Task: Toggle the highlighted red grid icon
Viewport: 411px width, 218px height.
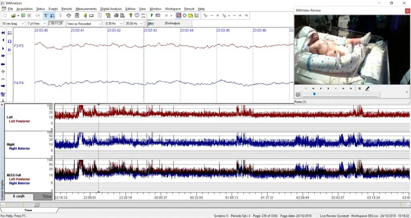Action: pyautogui.click(x=179, y=16)
